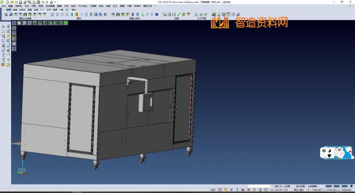355x193 pixels.
Task: Click the first blue color box in status bar
Action: (328, 186)
